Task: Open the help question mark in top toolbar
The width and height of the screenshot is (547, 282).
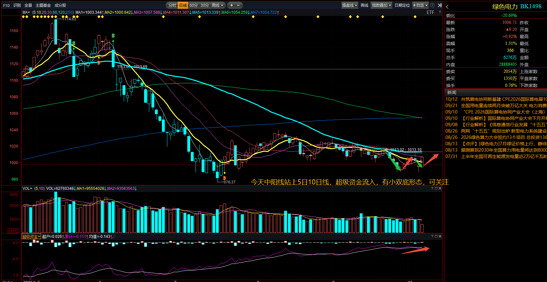Action: [432, 5]
